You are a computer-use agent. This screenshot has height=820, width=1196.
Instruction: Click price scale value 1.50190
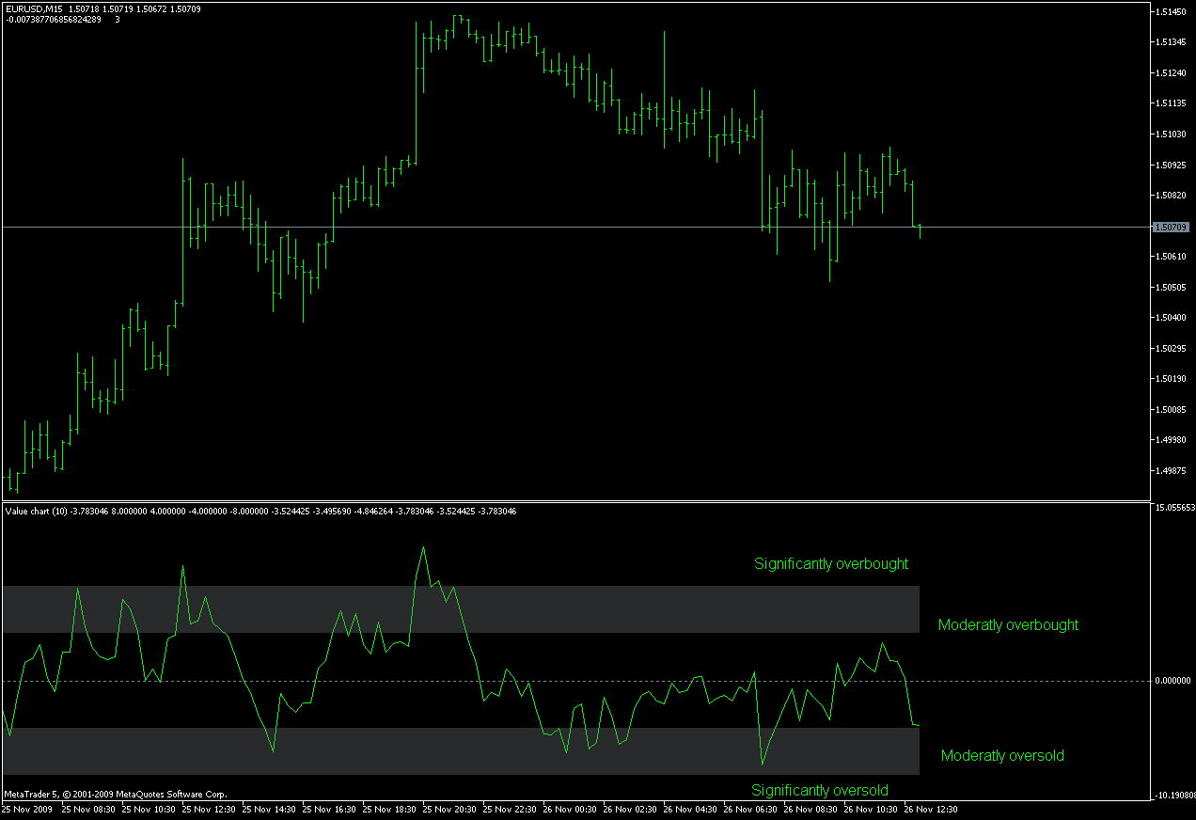(1172, 379)
